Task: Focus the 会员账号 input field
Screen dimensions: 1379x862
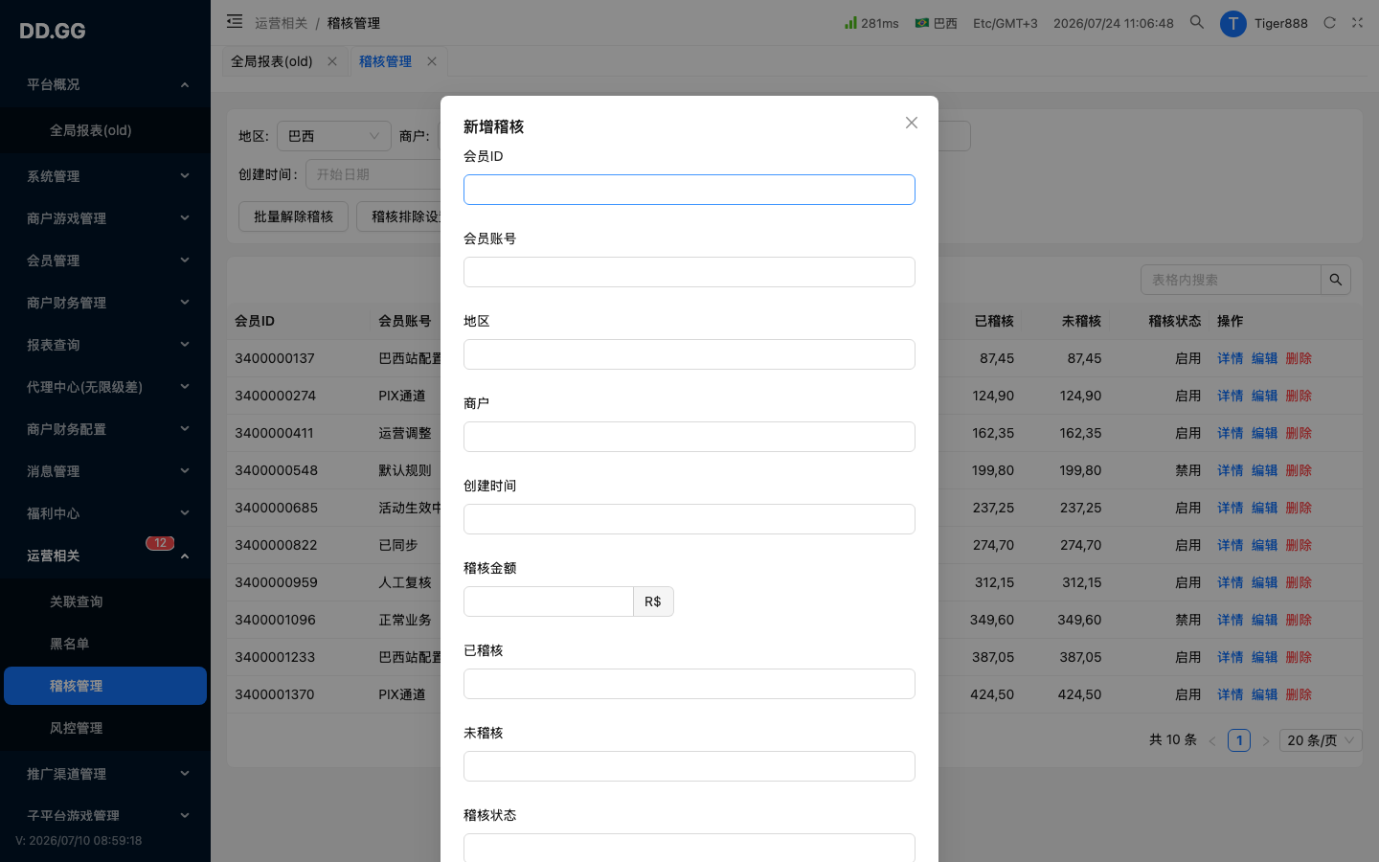Action: click(689, 272)
